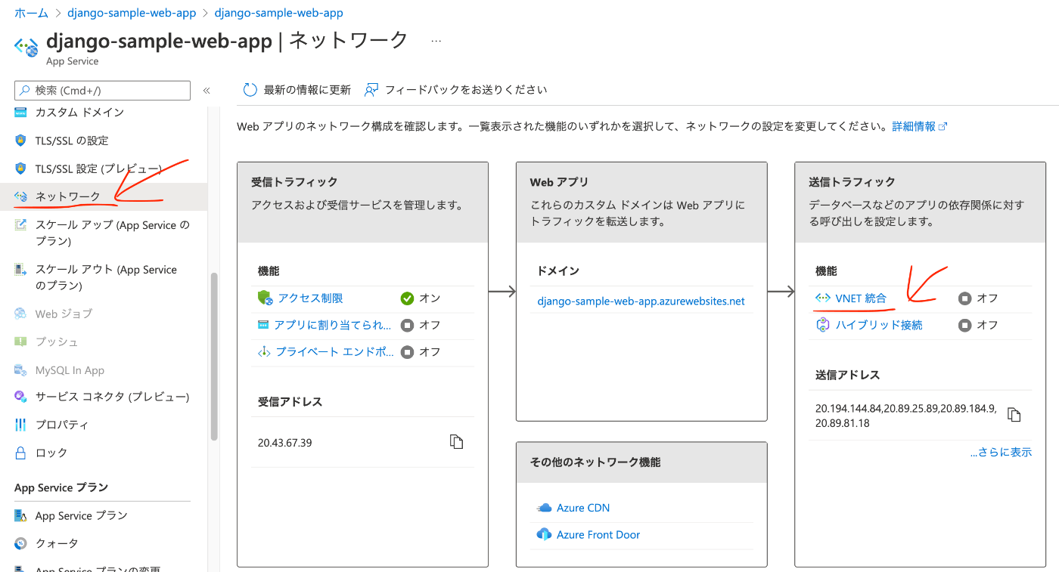Open フィードバックをお送りください
The height and width of the screenshot is (572, 1059).
coord(466,90)
